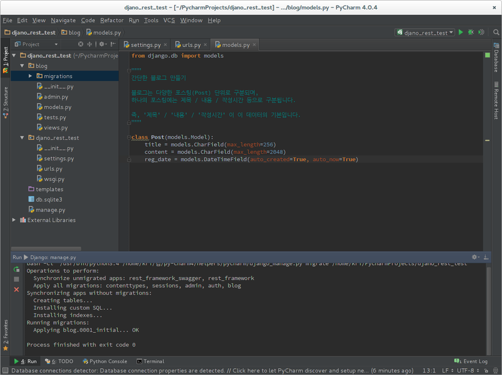Open the VCS menu
The image size is (502, 375).
point(169,20)
